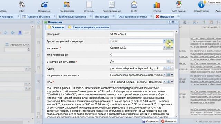Open the Обращения phone icon
The width and height of the screenshot is (221, 124).
(x=44, y=4)
